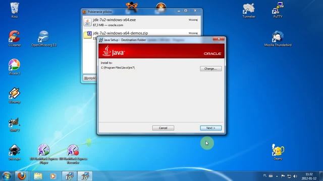Select jdk-7u2-windows-x64.exe in downloads window
This screenshot has width=323, height=181.
(141, 22)
